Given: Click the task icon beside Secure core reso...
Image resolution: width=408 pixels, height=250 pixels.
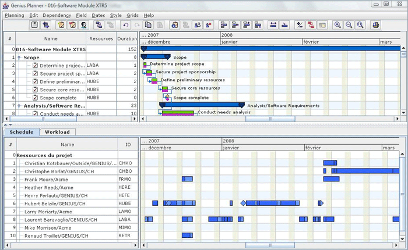Looking at the screenshot, I should click(35, 90).
